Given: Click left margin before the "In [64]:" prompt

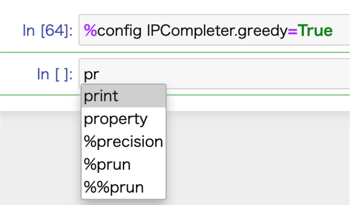Looking at the screenshot, I should pyautogui.click(x=10, y=30).
